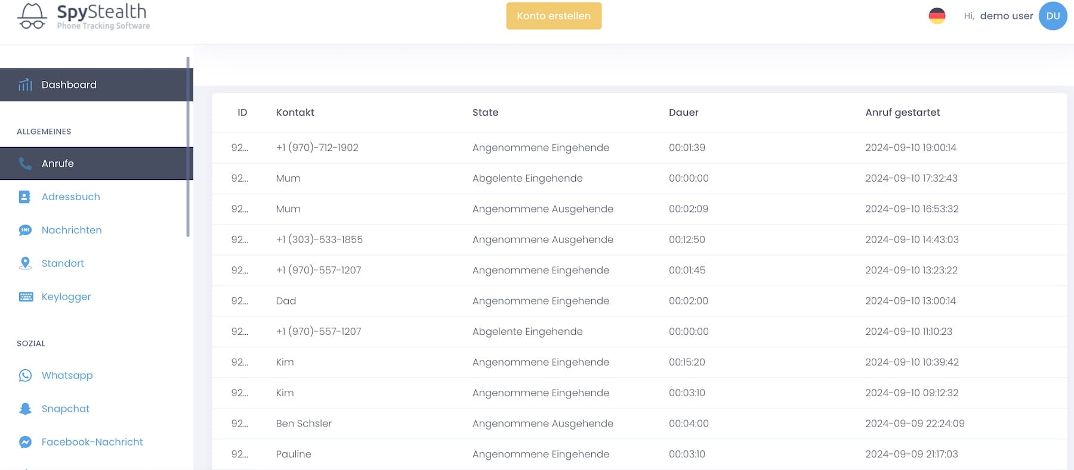Click the Whatsapp logo icon
This screenshot has height=470, width=1074.
25,375
